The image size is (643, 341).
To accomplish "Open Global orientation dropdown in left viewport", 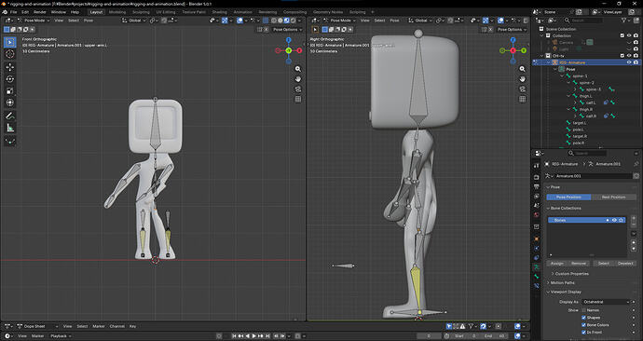I will point(134,20).
